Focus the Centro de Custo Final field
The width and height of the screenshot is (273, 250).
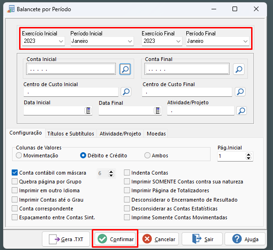(187, 92)
